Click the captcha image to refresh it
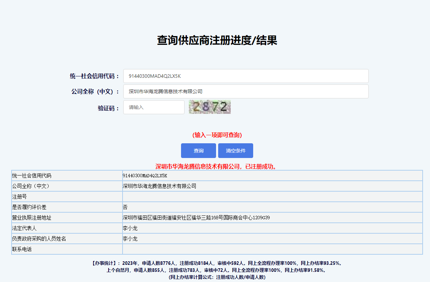The image size is (430, 282). click(x=209, y=107)
